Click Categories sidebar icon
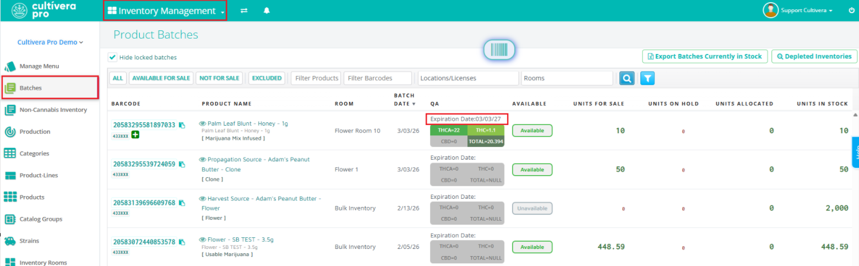This screenshot has width=859, height=266. (10, 154)
